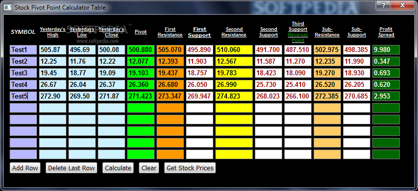The height and width of the screenshot is (191, 418).
Task: Click the Second Resistance column header
Action: click(234, 32)
